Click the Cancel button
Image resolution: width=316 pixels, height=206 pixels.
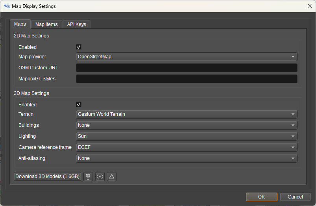pos(295,197)
